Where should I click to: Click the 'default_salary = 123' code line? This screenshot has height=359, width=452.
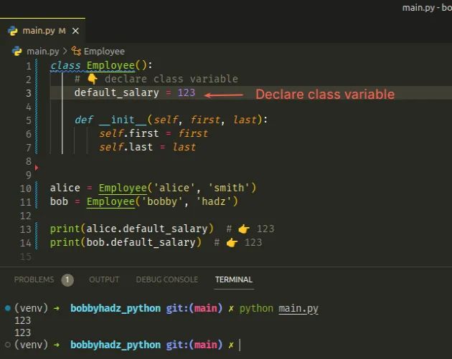coord(135,92)
